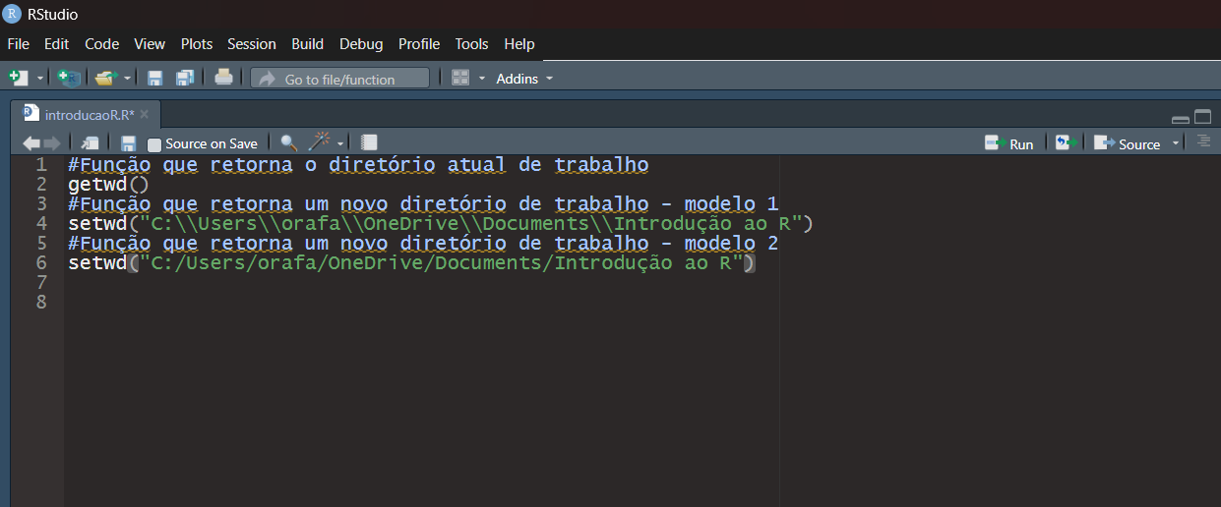The height and width of the screenshot is (507, 1221).
Task: Open the Profile menu
Action: (419, 44)
